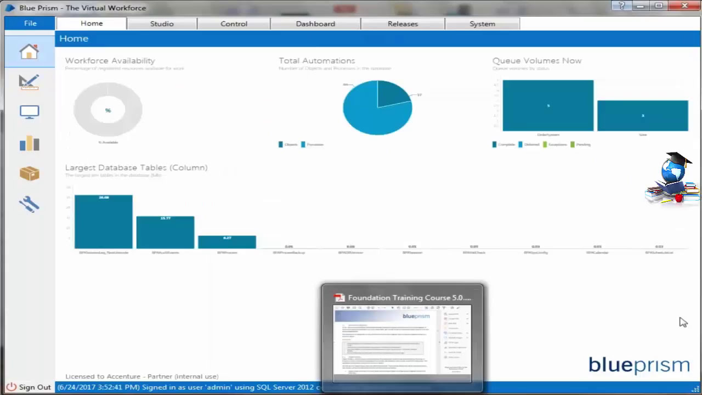
Task: Click the Workforce Availability donut chart
Action: click(x=108, y=110)
